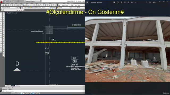Click Copy Clip icon in Standard toolbar

pos(19,5)
